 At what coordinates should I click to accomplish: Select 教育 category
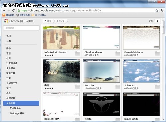point(9,58)
